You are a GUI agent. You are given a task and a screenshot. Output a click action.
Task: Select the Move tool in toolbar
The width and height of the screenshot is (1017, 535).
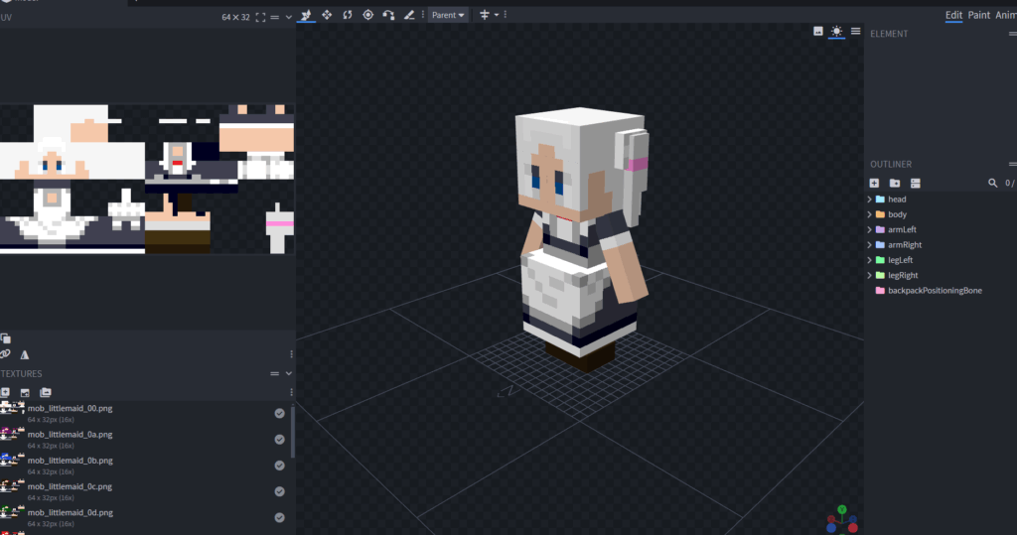click(x=327, y=15)
